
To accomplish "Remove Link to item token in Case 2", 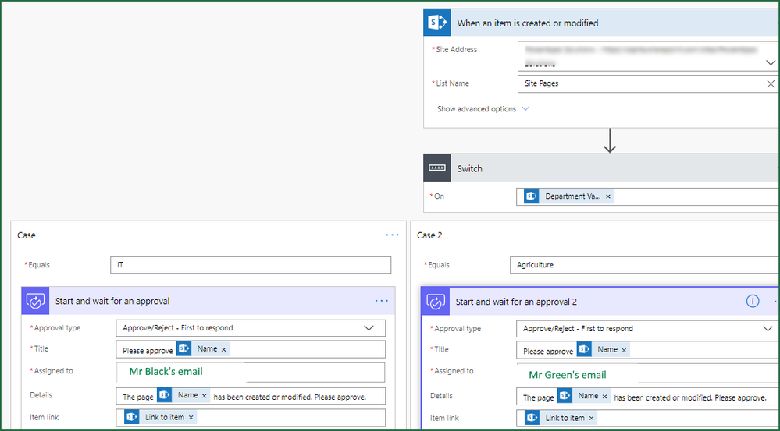I will pyautogui.click(x=591, y=418).
